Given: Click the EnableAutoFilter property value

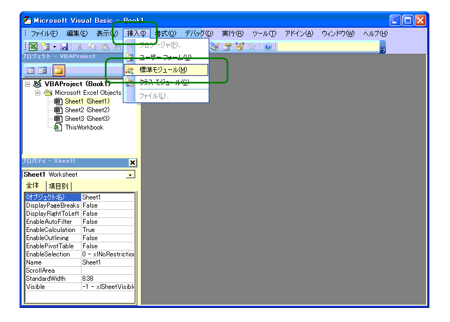Looking at the screenshot, I should (108, 222).
